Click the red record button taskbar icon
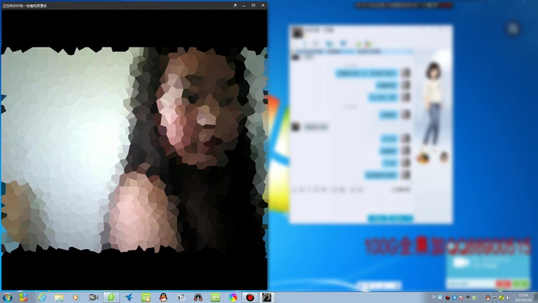The image size is (538, 303). pyautogui.click(x=250, y=297)
